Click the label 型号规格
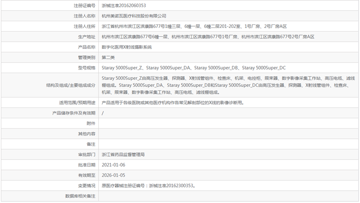The width and height of the screenshot is (360, 203). tap(86, 68)
